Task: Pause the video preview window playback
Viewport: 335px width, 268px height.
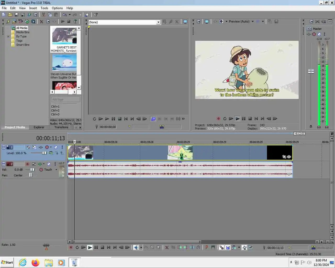Action: (x=244, y=119)
